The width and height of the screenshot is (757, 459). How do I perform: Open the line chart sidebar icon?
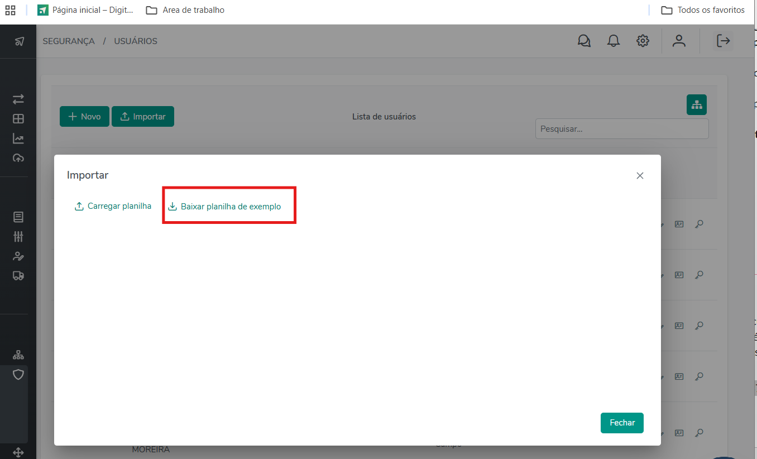pos(18,138)
